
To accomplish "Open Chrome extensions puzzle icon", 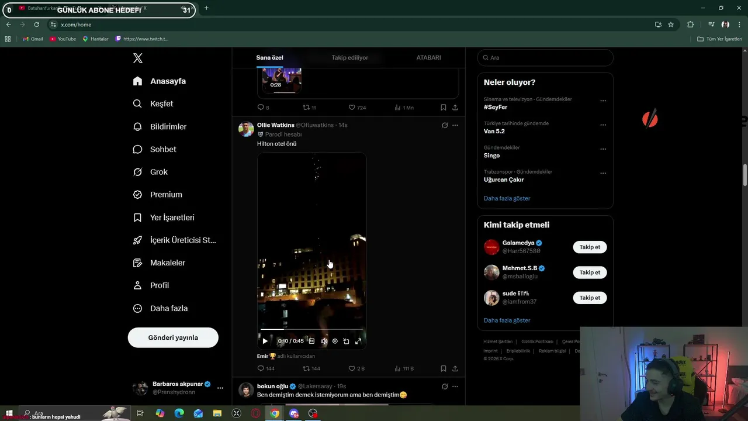I will coord(690,25).
